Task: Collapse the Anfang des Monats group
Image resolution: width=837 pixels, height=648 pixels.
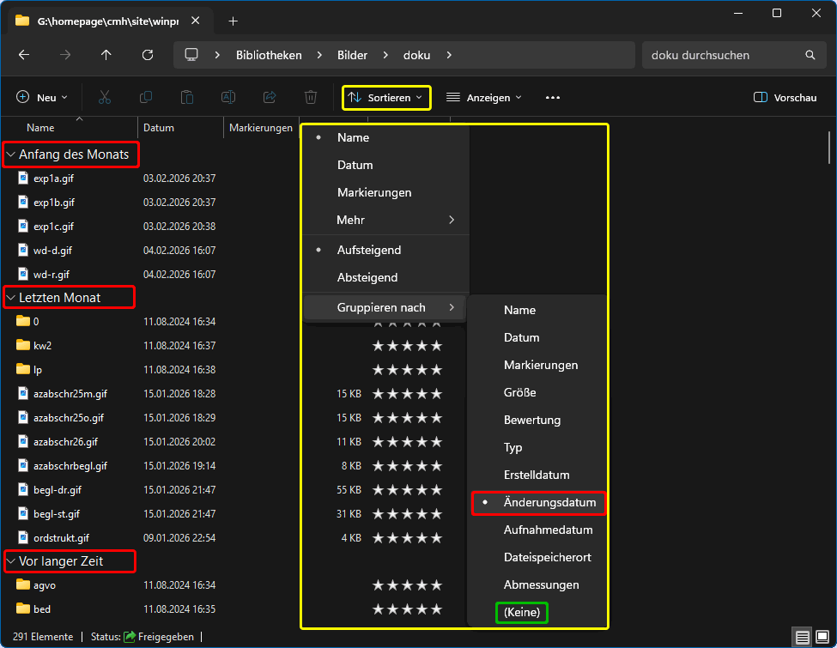Action: click(x=11, y=155)
